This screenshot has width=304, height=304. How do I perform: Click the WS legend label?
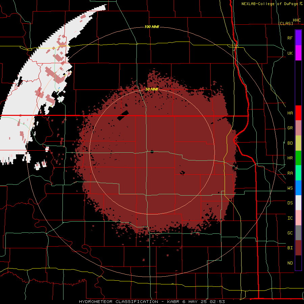click(290, 188)
